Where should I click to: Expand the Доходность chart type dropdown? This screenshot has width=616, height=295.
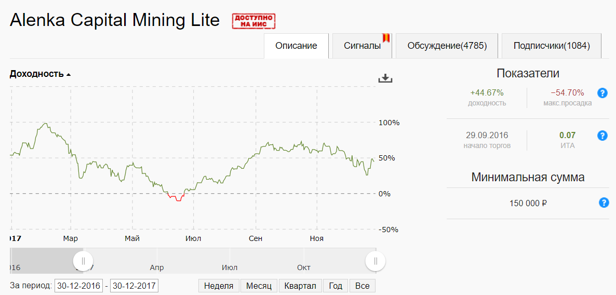click(40, 74)
